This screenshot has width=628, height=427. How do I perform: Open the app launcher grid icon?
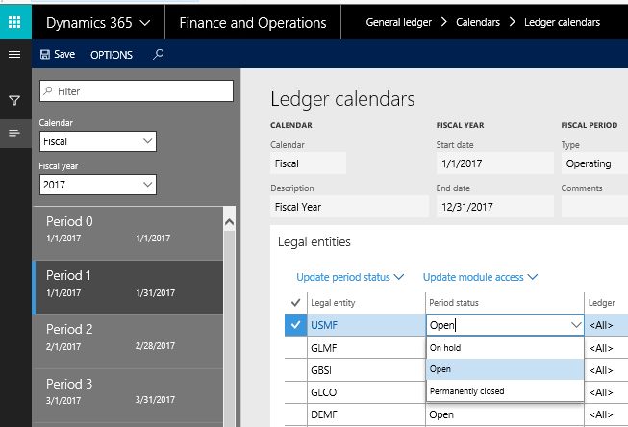point(14,22)
